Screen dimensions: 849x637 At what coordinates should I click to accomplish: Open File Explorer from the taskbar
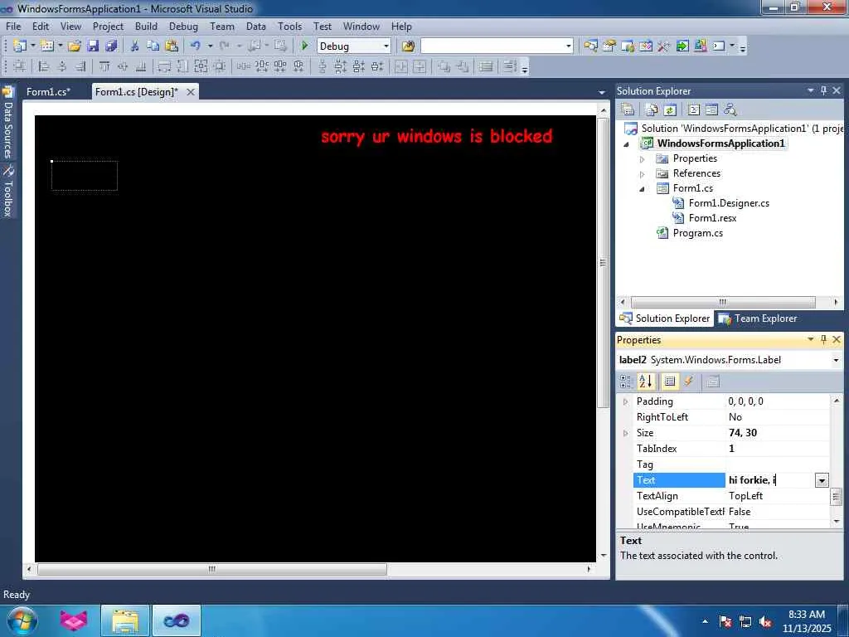click(x=124, y=620)
